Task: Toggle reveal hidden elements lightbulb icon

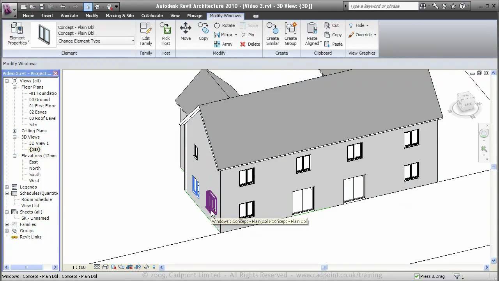Action: [x=154, y=267]
